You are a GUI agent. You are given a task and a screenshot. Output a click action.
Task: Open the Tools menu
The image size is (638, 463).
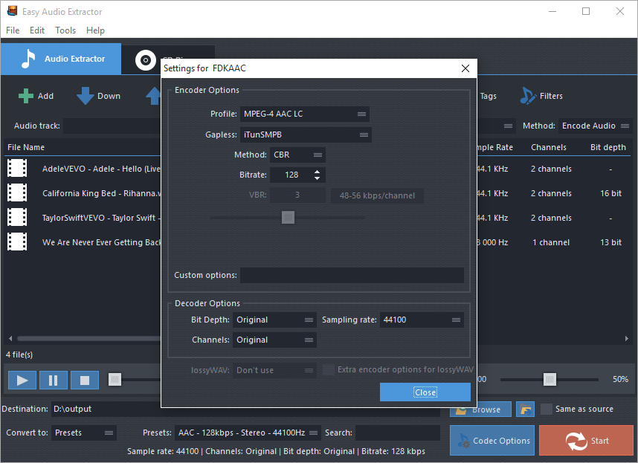click(x=65, y=30)
